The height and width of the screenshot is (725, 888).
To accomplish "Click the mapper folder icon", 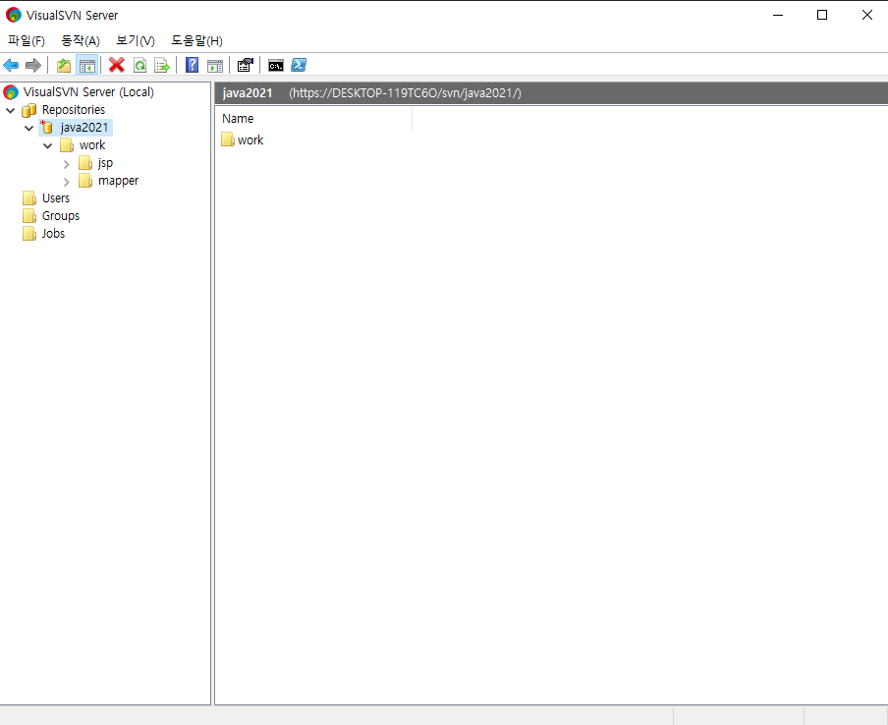I will pyautogui.click(x=85, y=181).
